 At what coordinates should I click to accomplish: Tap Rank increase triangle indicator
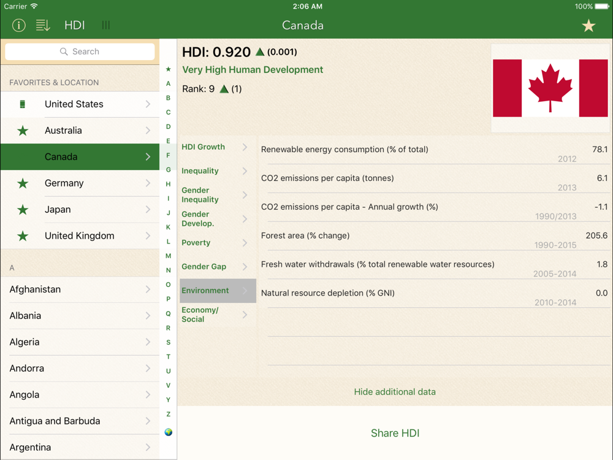coord(224,89)
